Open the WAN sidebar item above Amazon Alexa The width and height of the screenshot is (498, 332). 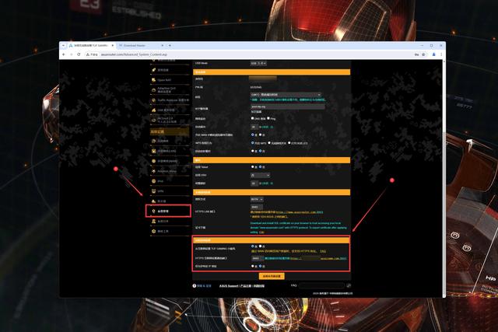click(x=170, y=161)
